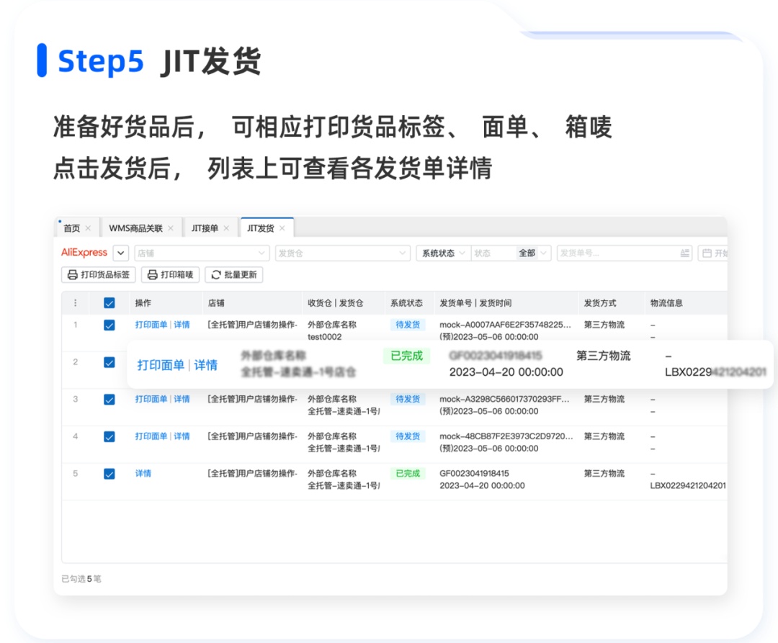
Task: Click the 待发货 status tag in row 4
Action: [408, 436]
